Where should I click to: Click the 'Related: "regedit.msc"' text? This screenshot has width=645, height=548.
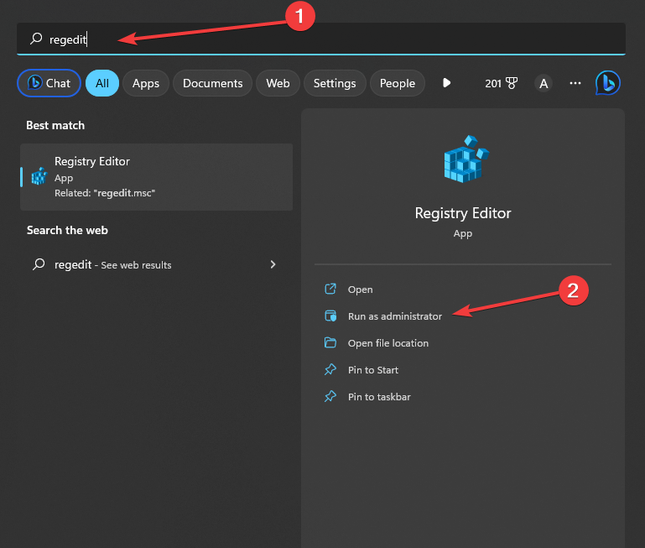pyautogui.click(x=105, y=193)
